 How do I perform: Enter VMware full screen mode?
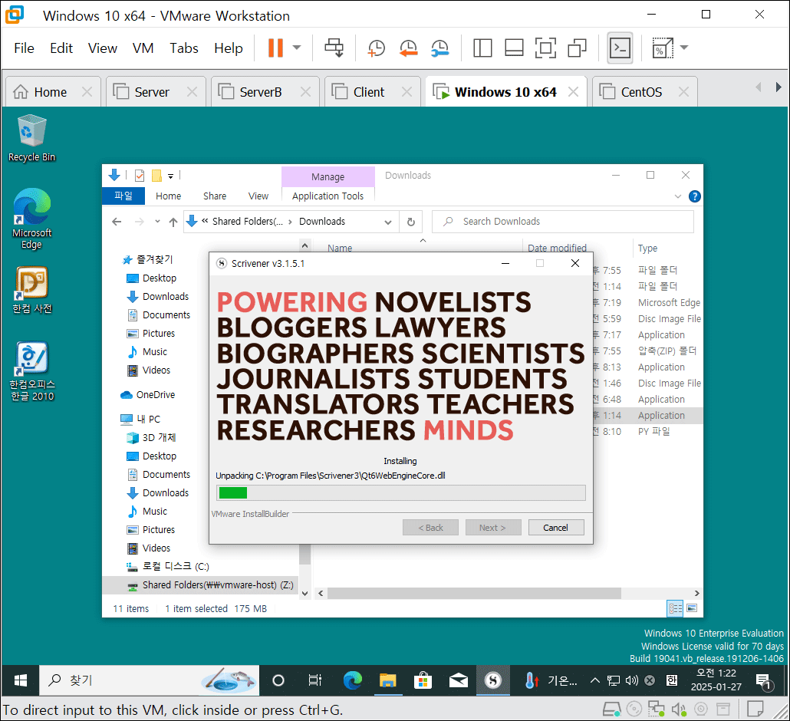tap(545, 48)
